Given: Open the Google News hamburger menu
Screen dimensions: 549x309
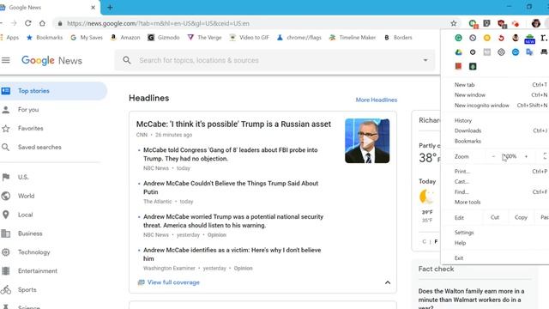Looking at the screenshot, I should coord(6,60).
